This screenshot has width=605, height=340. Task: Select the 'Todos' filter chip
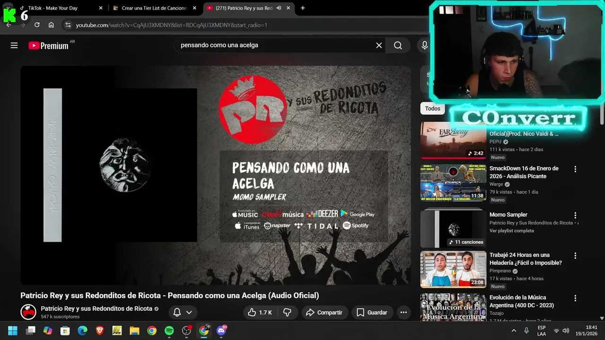click(432, 109)
